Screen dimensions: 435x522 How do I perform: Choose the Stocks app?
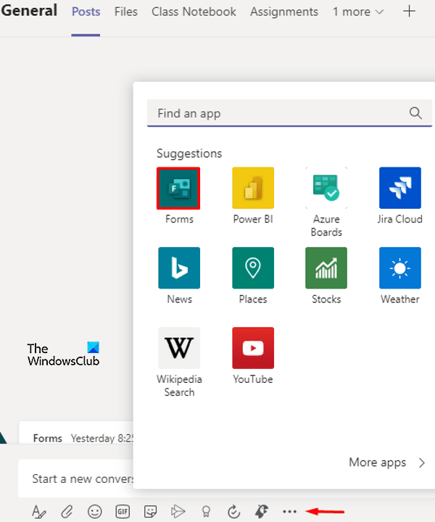pyautogui.click(x=326, y=268)
